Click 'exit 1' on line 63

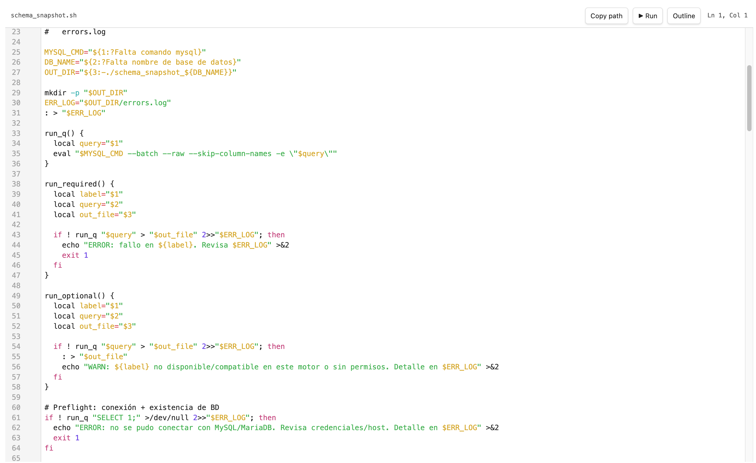66,438
